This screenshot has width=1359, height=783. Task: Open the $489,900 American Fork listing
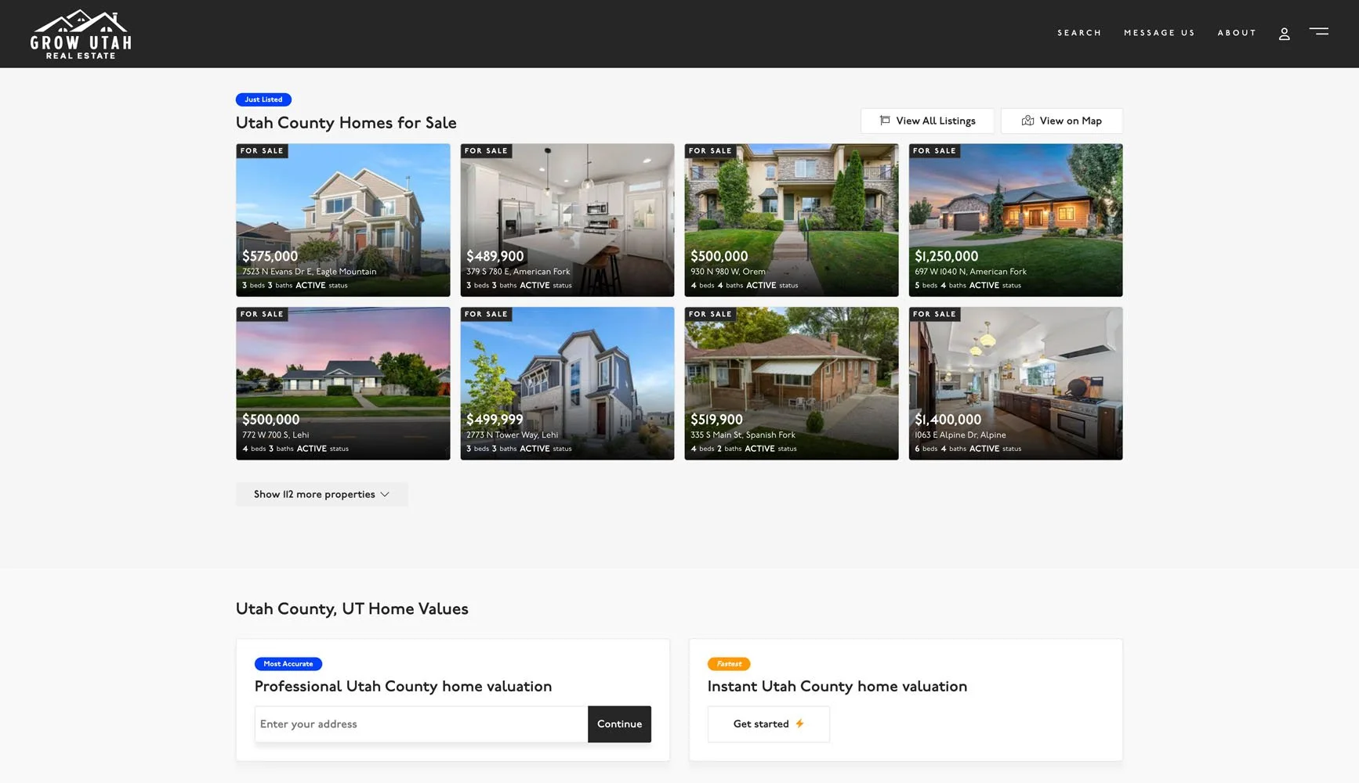(567, 220)
